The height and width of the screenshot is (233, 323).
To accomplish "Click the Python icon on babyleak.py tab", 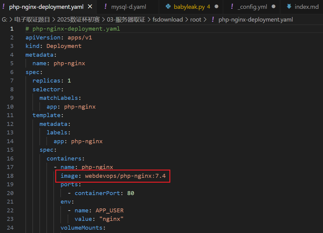I will (x=168, y=6).
